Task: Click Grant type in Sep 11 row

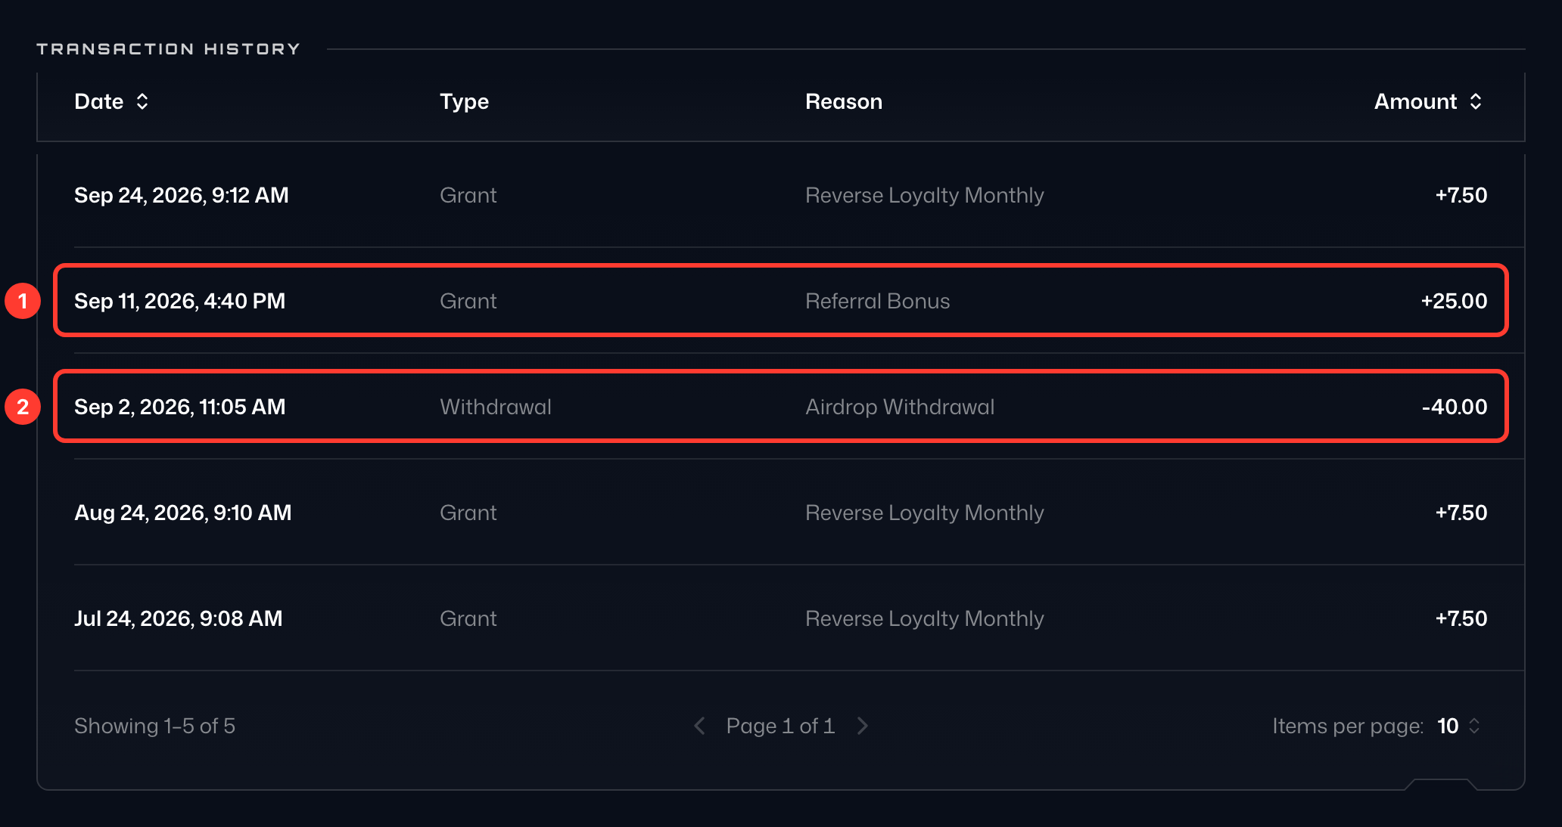Action: coord(468,301)
